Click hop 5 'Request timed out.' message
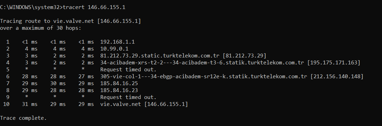This screenshot has width=382, height=126. tap(128, 70)
